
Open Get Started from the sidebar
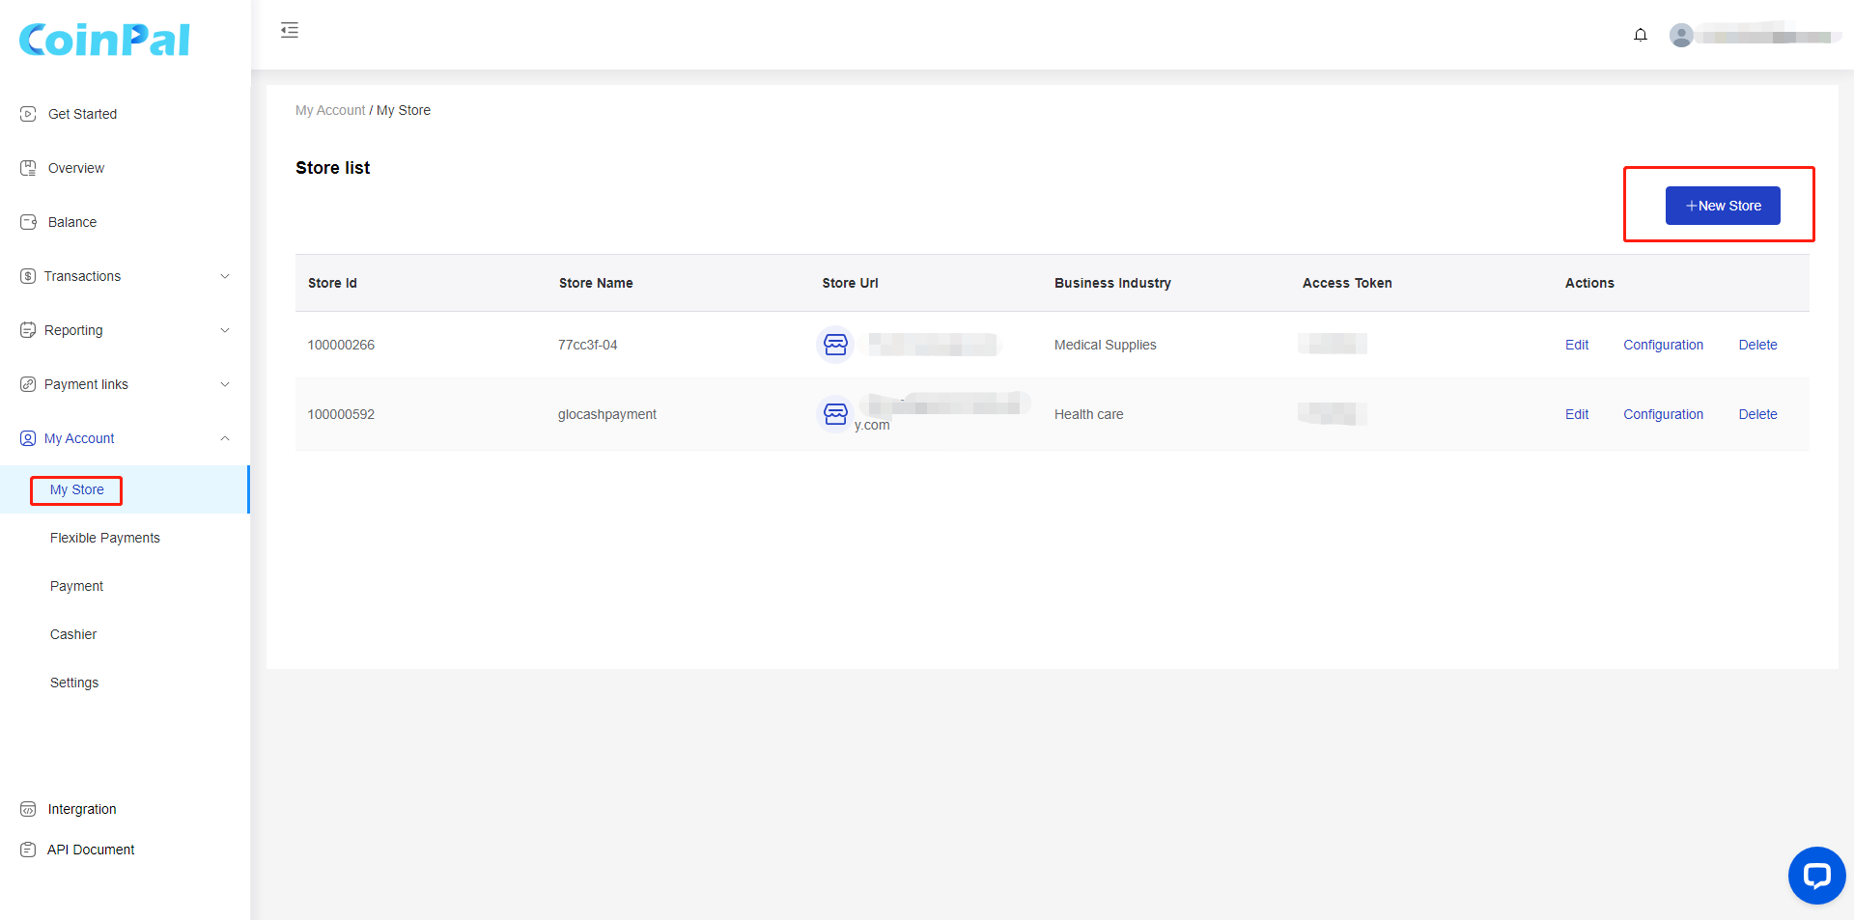point(82,114)
